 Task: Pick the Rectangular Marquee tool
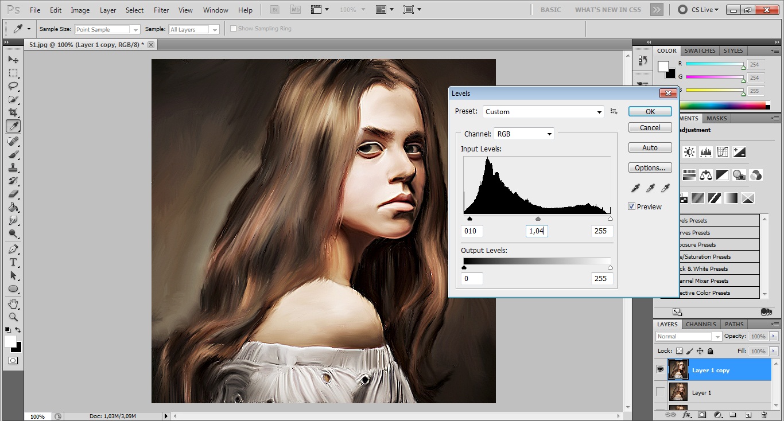click(13, 73)
